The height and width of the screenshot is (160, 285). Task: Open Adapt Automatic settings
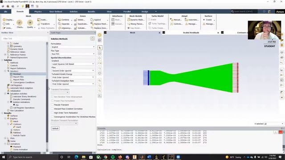click(191, 20)
